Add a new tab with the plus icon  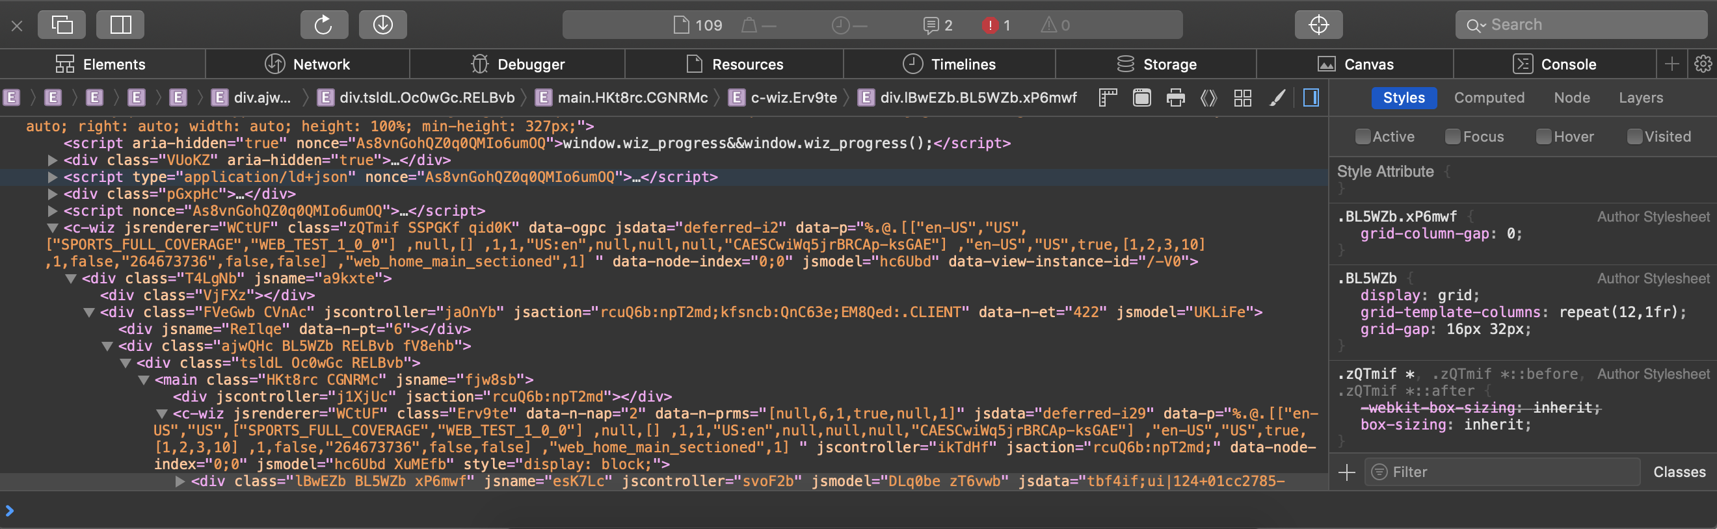click(x=1671, y=64)
